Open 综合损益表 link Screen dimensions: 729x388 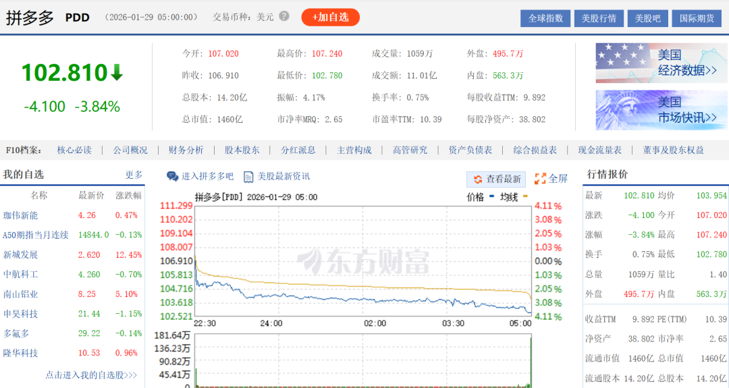(535, 150)
